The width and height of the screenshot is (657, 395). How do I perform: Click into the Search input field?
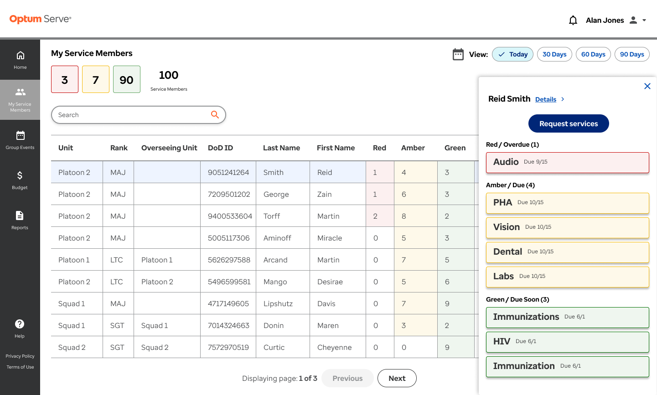132,115
